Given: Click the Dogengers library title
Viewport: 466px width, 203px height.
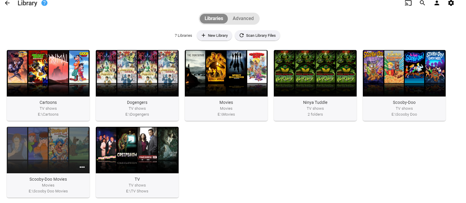Looking at the screenshot, I should click(137, 103).
